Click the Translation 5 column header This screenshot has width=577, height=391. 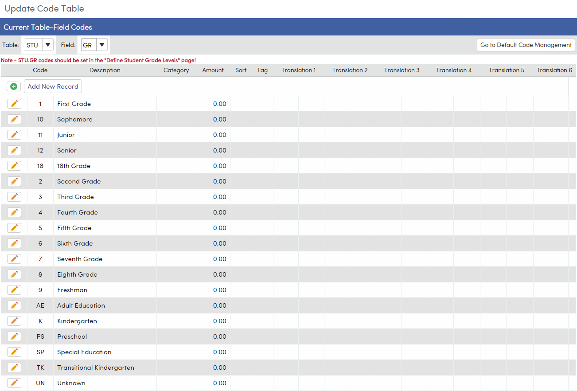point(507,70)
